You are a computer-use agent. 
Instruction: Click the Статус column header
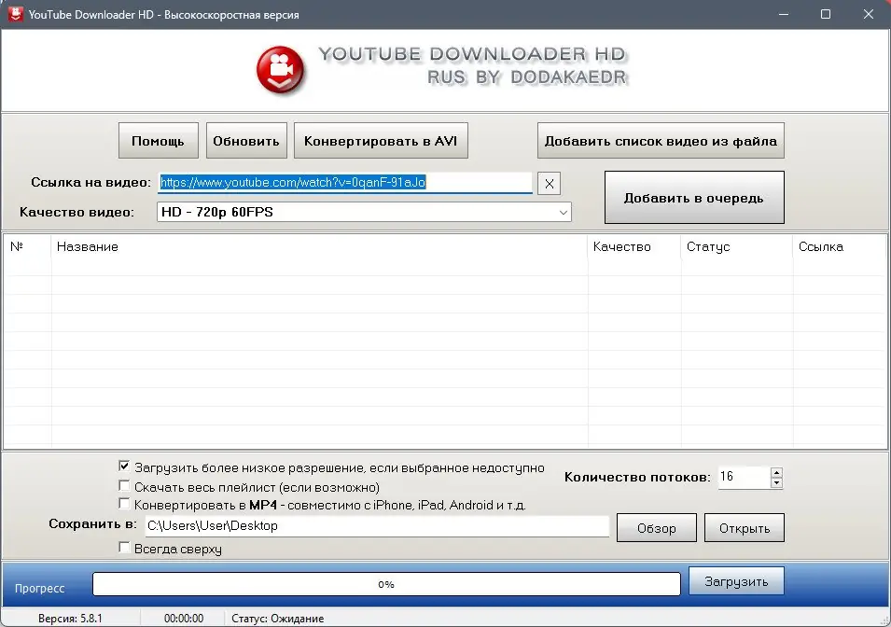click(x=736, y=246)
